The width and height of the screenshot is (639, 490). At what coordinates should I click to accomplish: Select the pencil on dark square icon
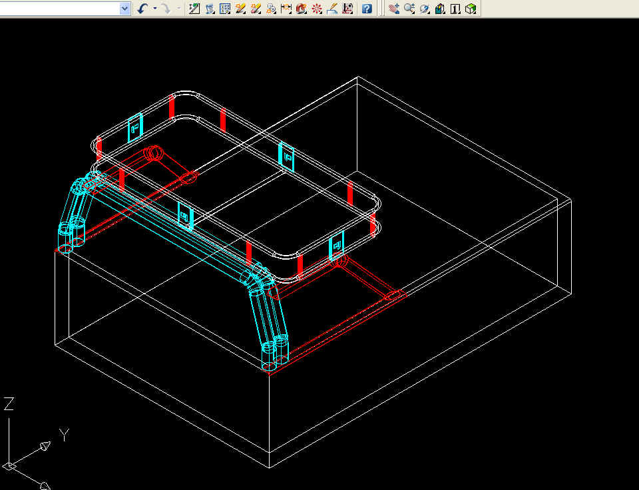(x=194, y=9)
